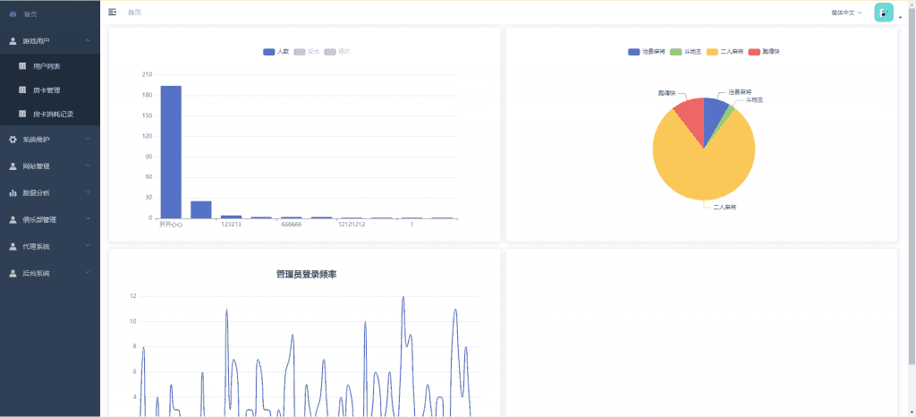
Task: Click the 网站管理 person icon
Action: (x=13, y=166)
